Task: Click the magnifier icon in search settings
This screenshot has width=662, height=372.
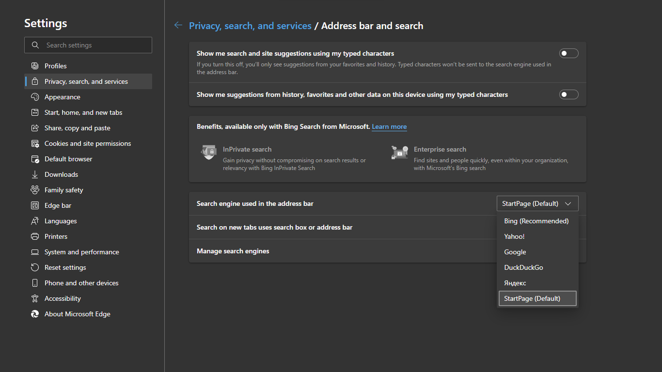Action: coord(35,45)
